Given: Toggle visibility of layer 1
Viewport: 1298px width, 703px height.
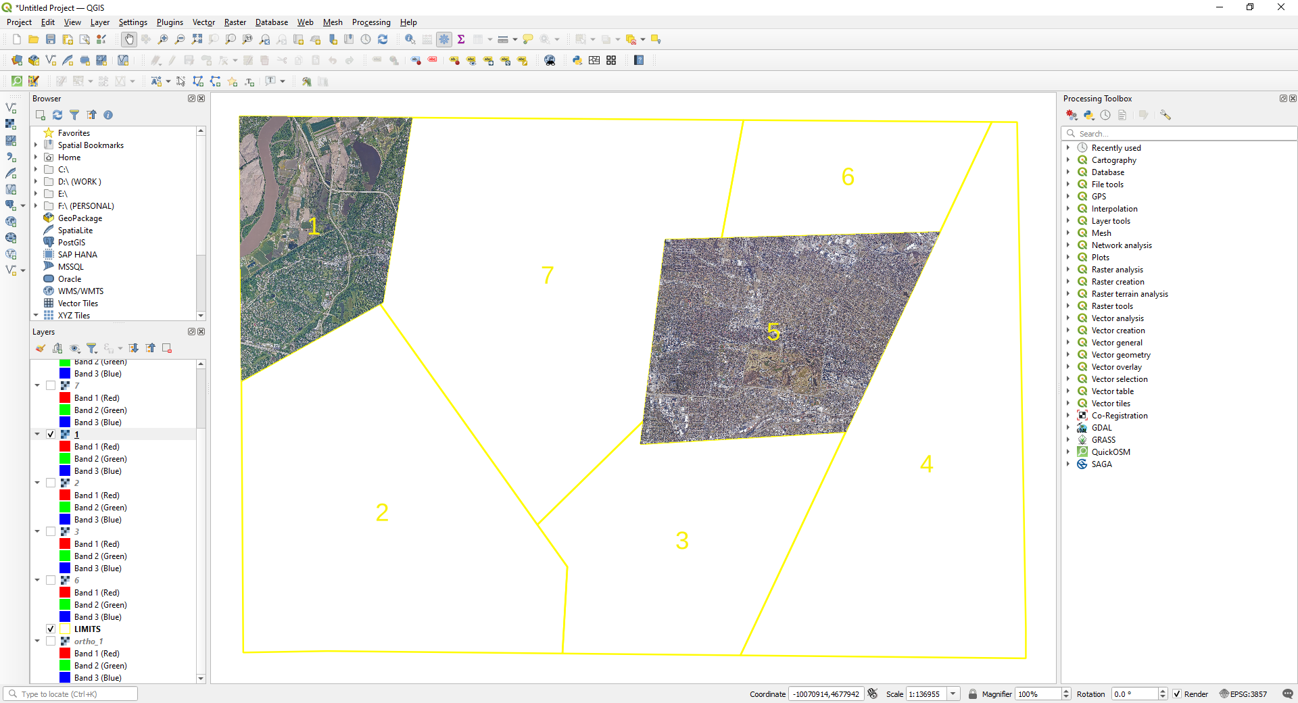Looking at the screenshot, I should click(51, 434).
